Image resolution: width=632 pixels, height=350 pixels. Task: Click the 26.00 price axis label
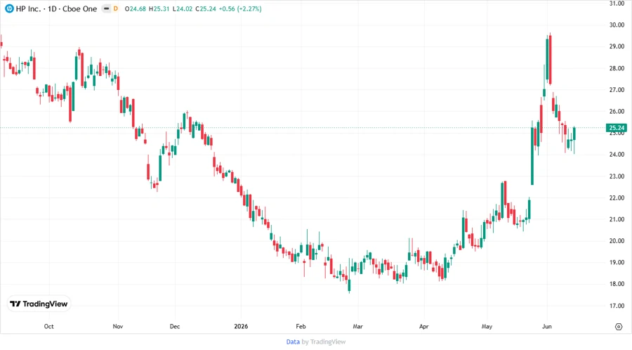pyautogui.click(x=617, y=111)
